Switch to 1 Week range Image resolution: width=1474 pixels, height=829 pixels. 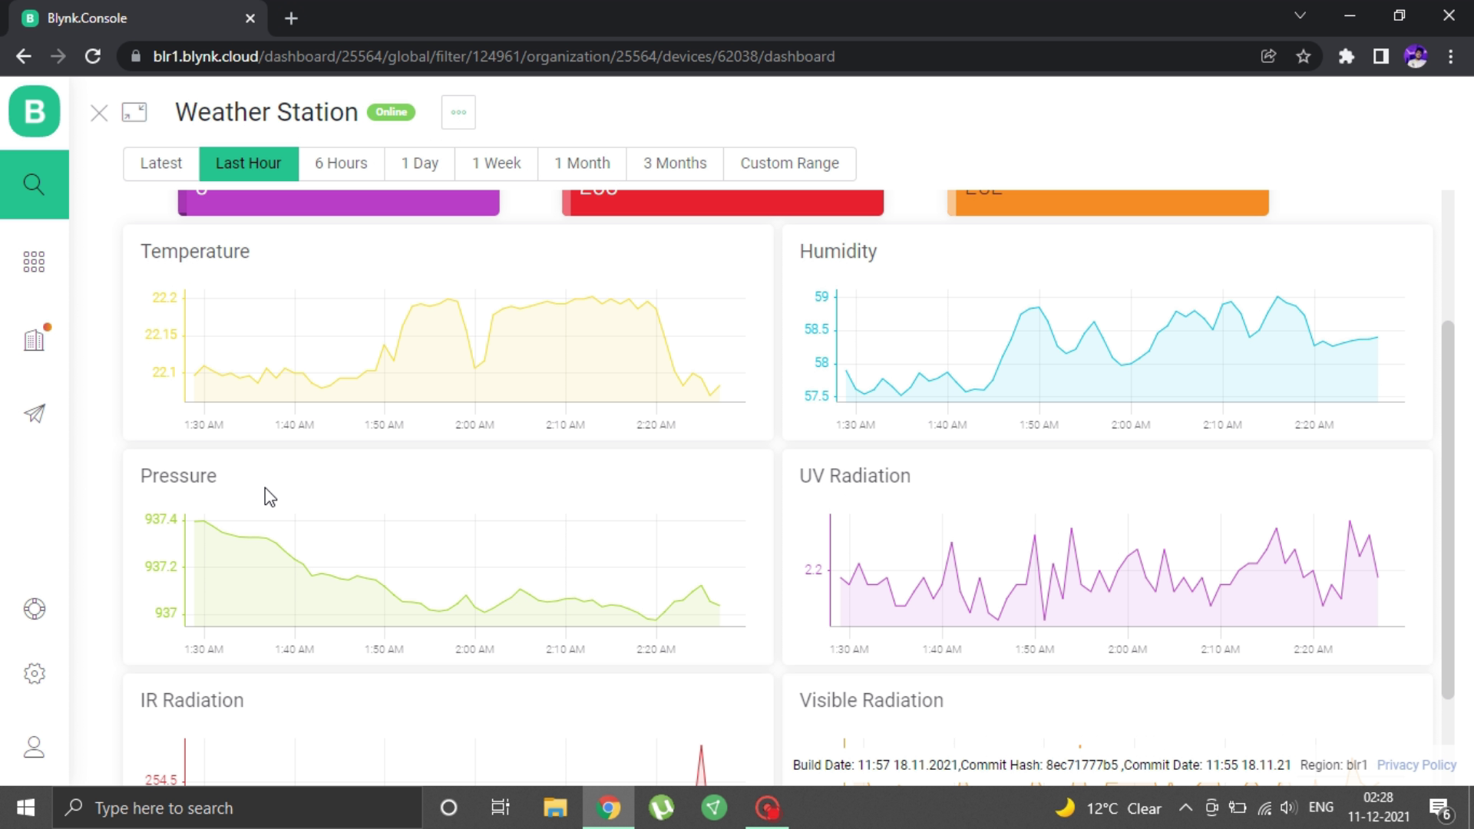click(497, 163)
